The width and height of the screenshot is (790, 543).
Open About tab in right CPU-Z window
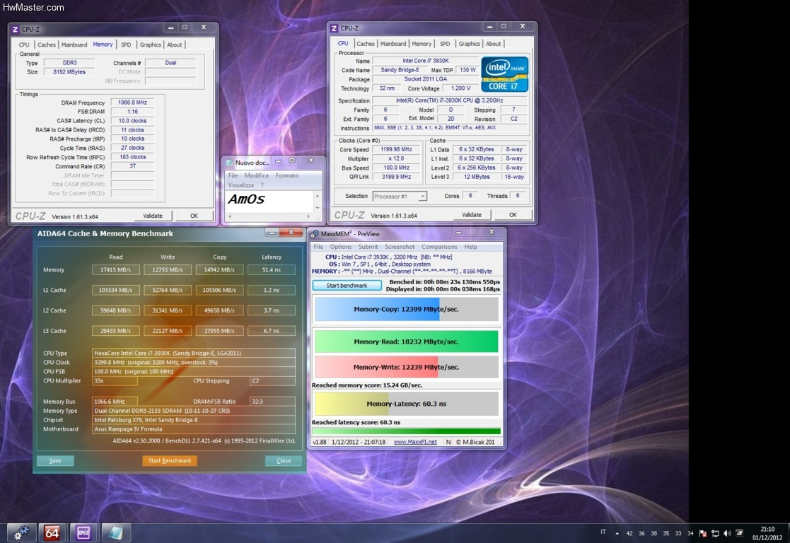click(x=493, y=44)
